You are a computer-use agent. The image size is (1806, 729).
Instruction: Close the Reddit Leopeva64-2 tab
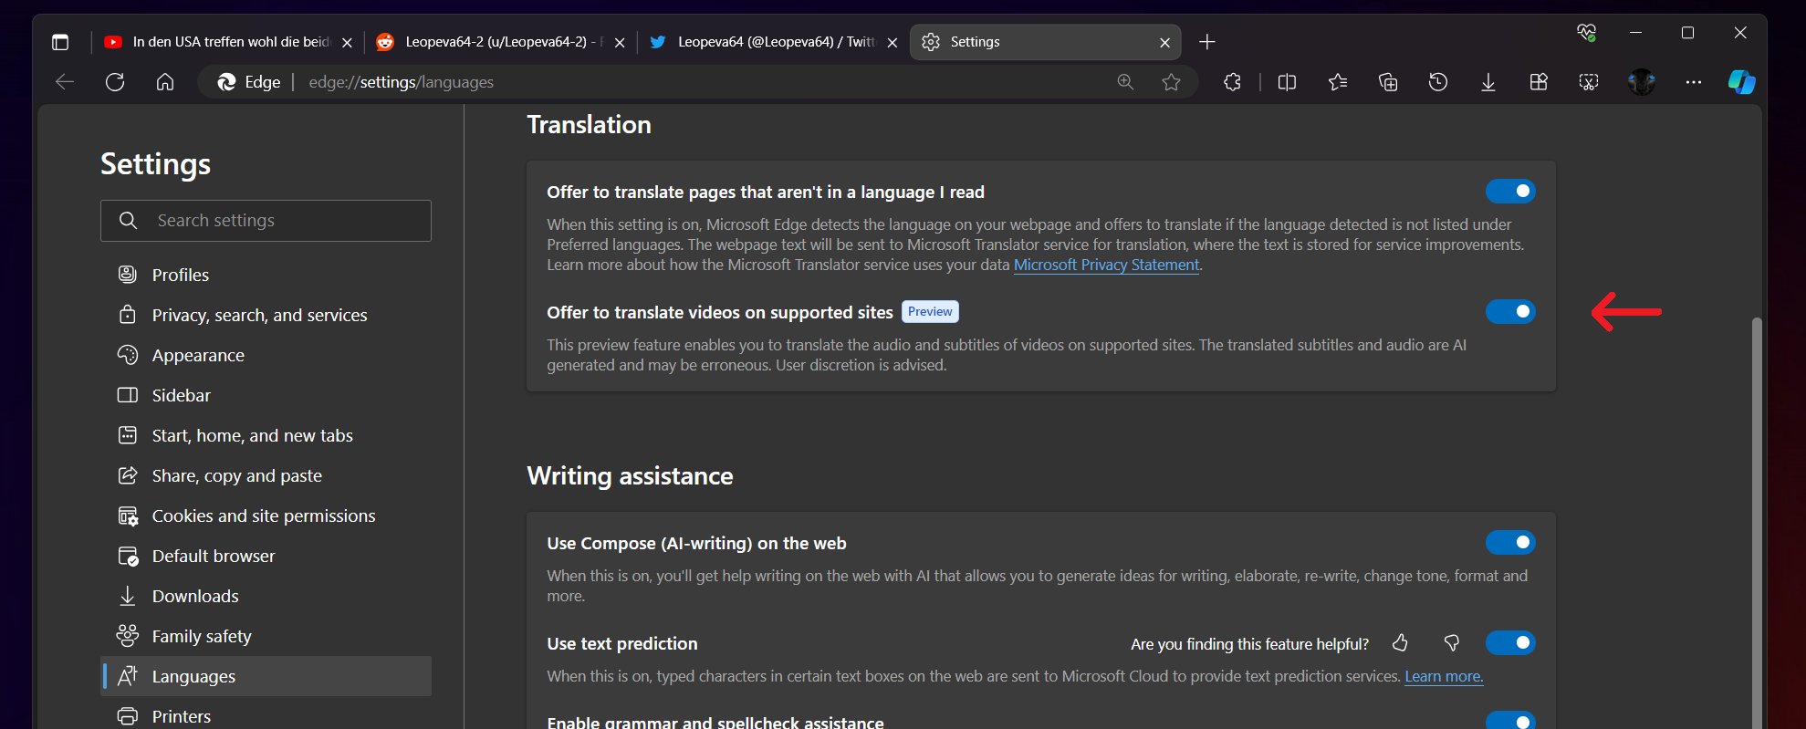coord(620,42)
